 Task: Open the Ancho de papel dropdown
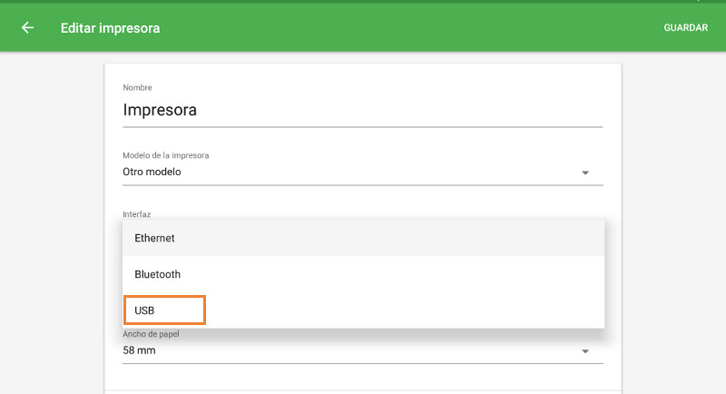coord(363,350)
